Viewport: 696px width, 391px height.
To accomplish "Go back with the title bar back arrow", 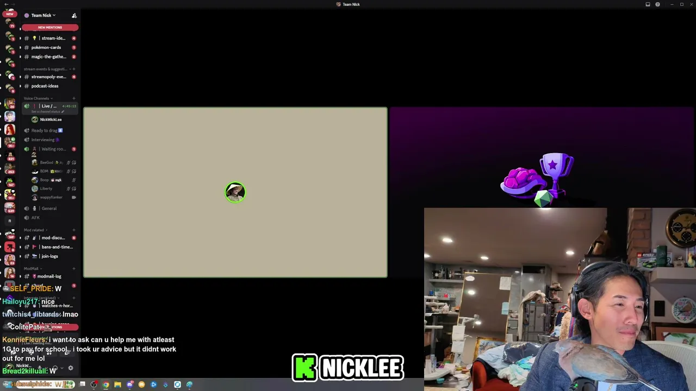I will pyautogui.click(x=5, y=4).
